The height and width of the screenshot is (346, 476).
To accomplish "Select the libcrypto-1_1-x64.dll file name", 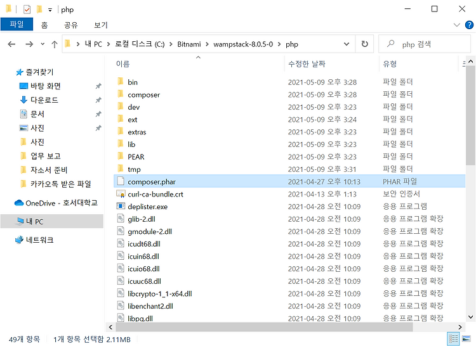I will (160, 294).
